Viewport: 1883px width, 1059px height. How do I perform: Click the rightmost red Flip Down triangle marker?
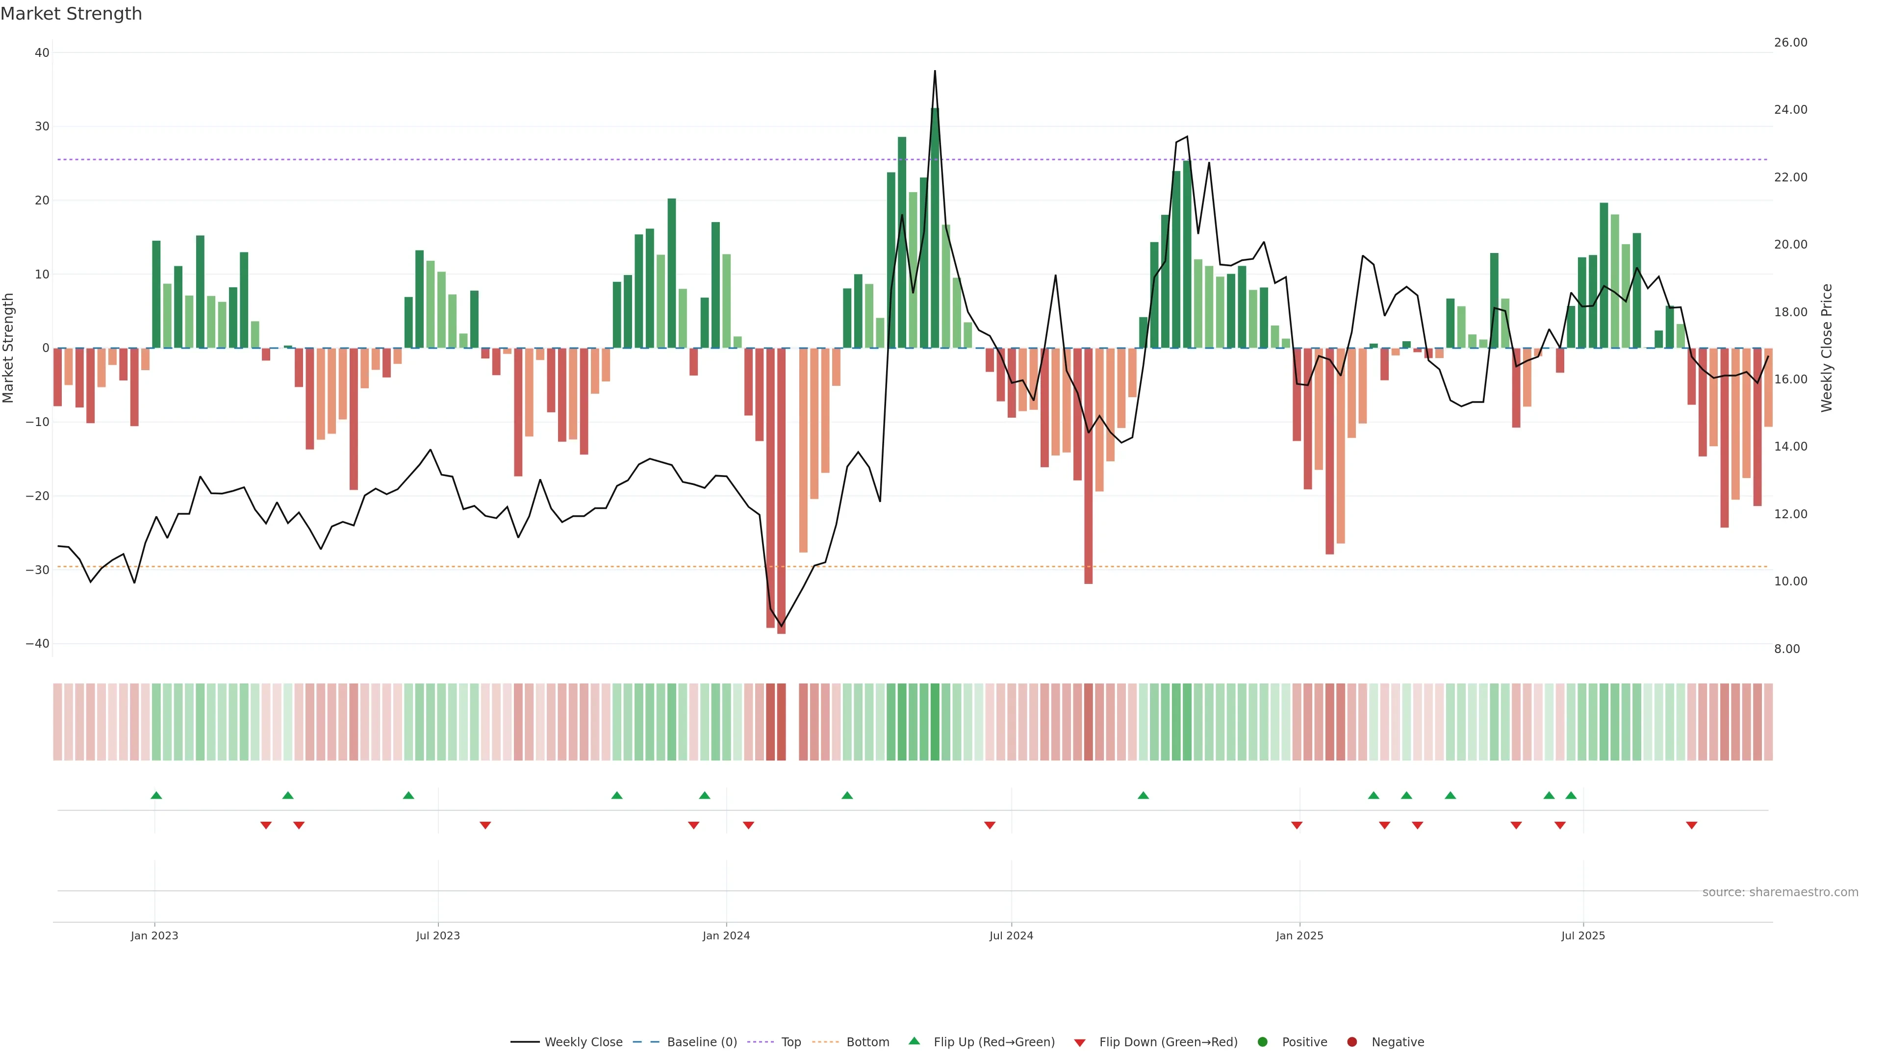click(x=1691, y=825)
